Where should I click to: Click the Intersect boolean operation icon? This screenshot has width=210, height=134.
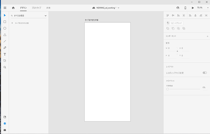coord(178,28)
